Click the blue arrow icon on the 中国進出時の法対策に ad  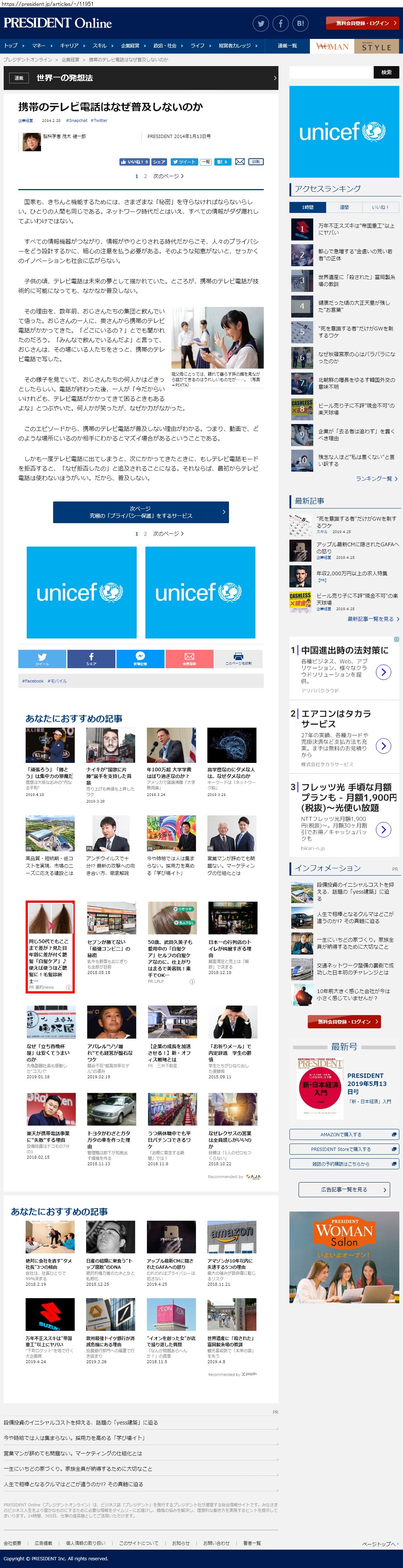coord(383,672)
